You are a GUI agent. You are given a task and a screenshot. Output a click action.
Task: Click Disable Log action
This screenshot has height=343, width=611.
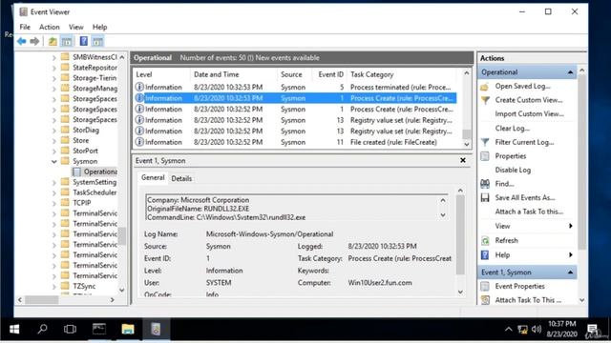coord(513,170)
